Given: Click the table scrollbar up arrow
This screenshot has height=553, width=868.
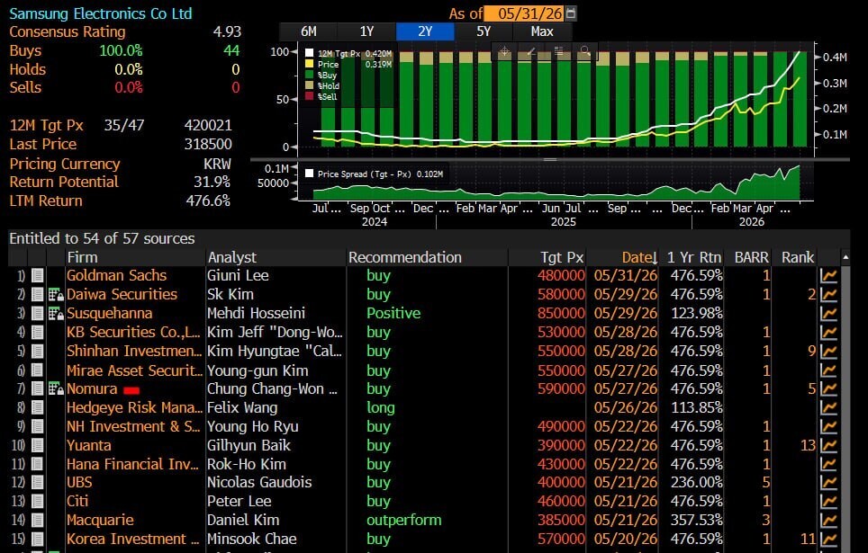Looking at the screenshot, I should click(845, 257).
